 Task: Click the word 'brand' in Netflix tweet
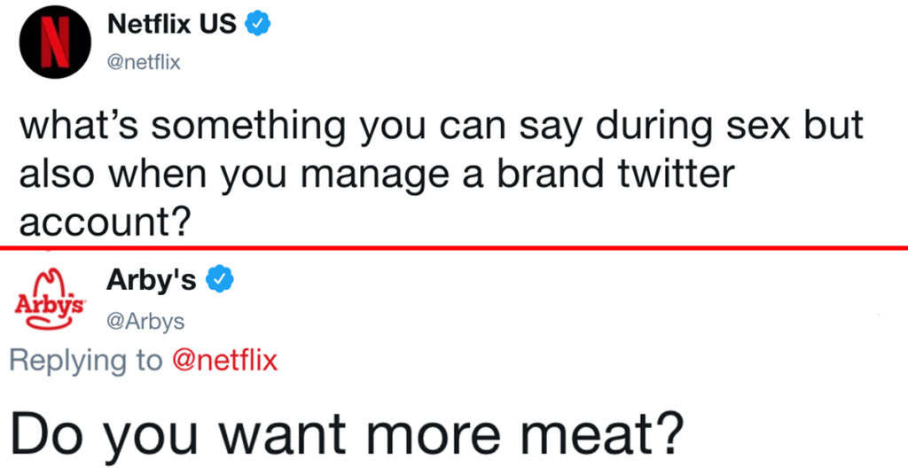(548, 173)
